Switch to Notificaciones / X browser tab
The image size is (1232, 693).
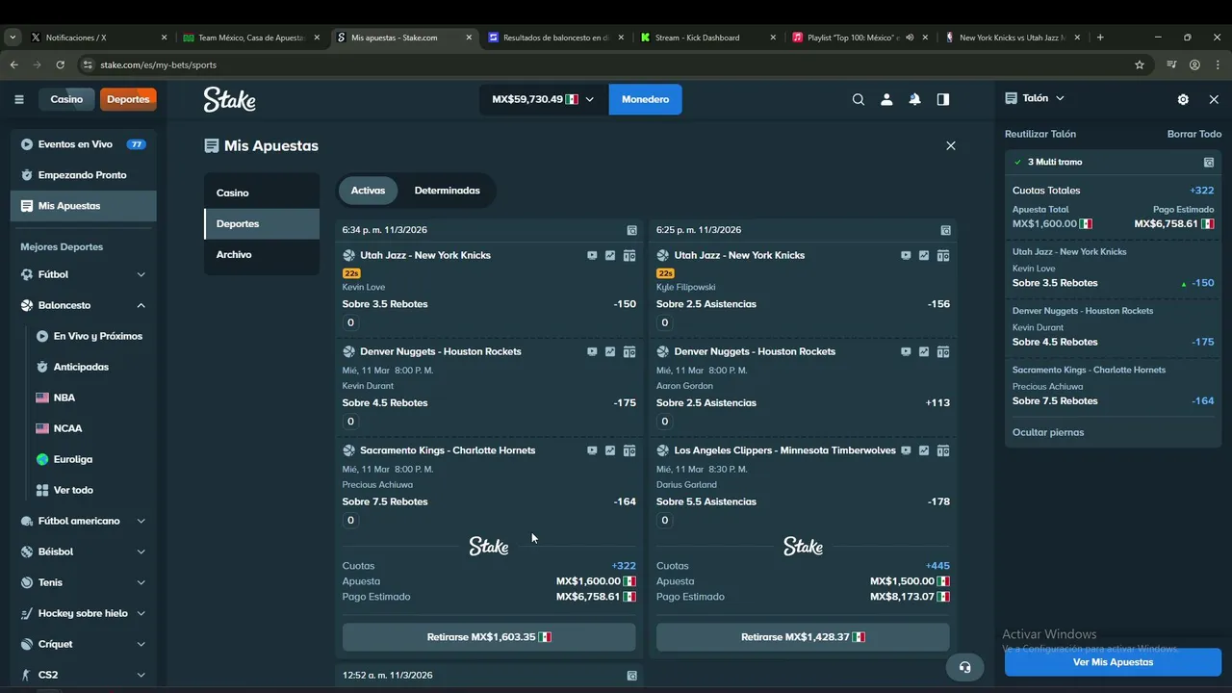pos(96,38)
